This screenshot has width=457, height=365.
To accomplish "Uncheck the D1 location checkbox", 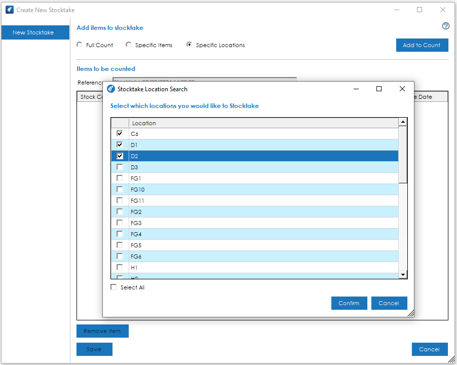I will pyautogui.click(x=120, y=144).
